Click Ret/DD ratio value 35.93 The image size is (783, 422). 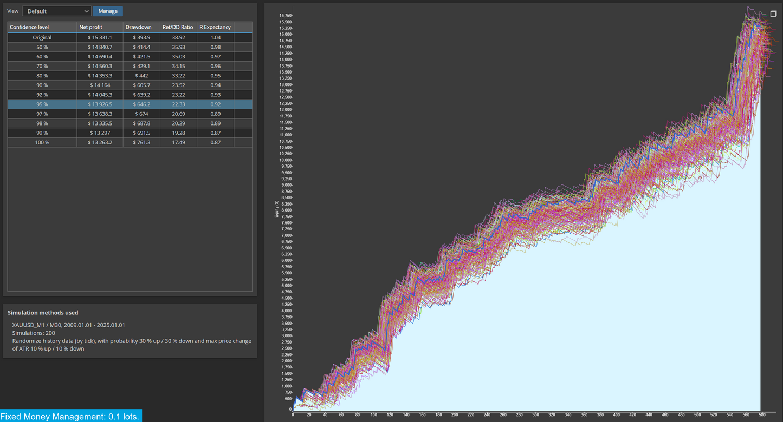(x=178, y=47)
